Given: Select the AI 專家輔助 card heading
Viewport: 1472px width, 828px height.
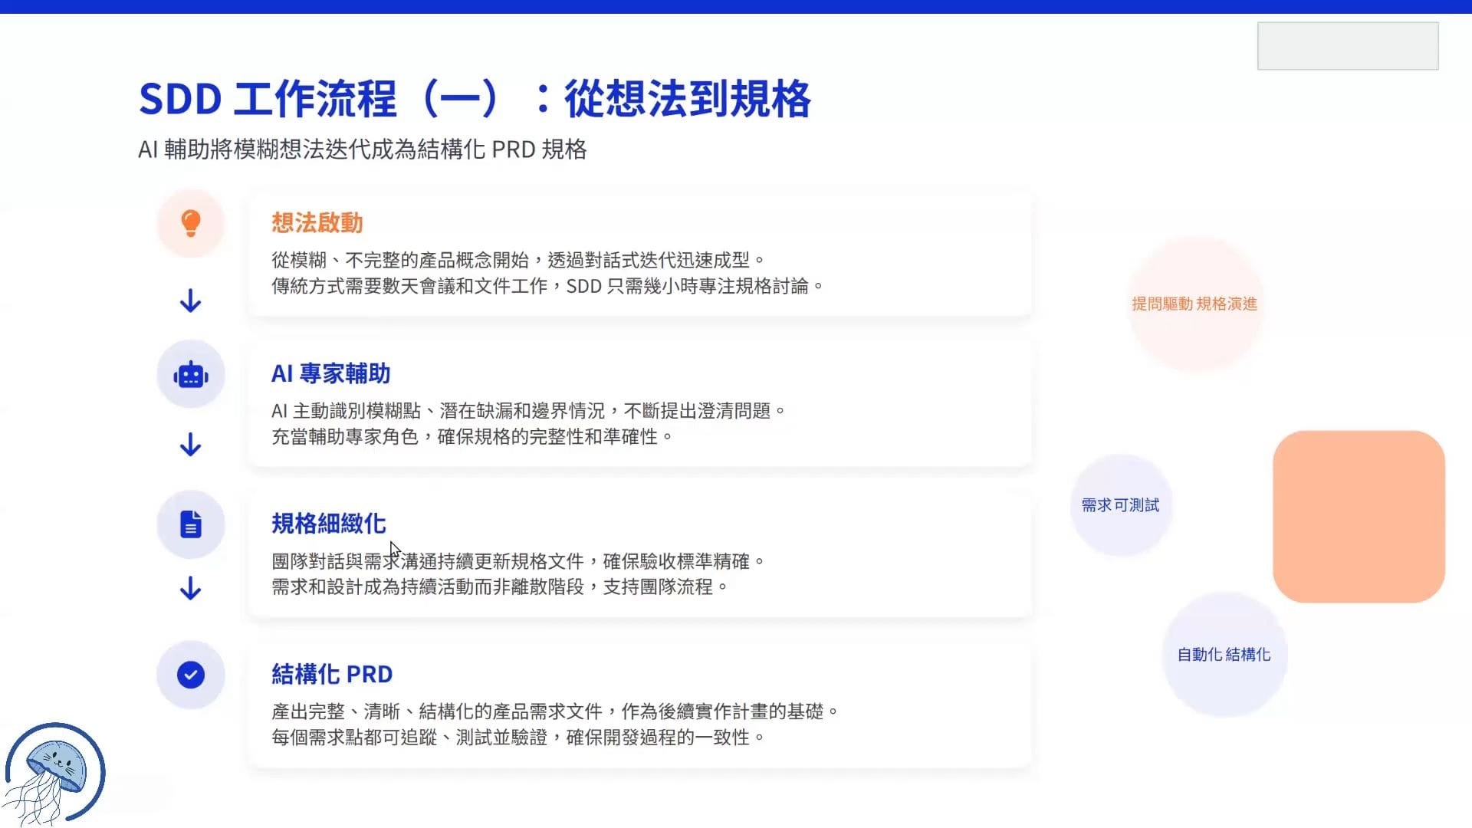Looking at the screenshot, I should click(x=330, y=373).
